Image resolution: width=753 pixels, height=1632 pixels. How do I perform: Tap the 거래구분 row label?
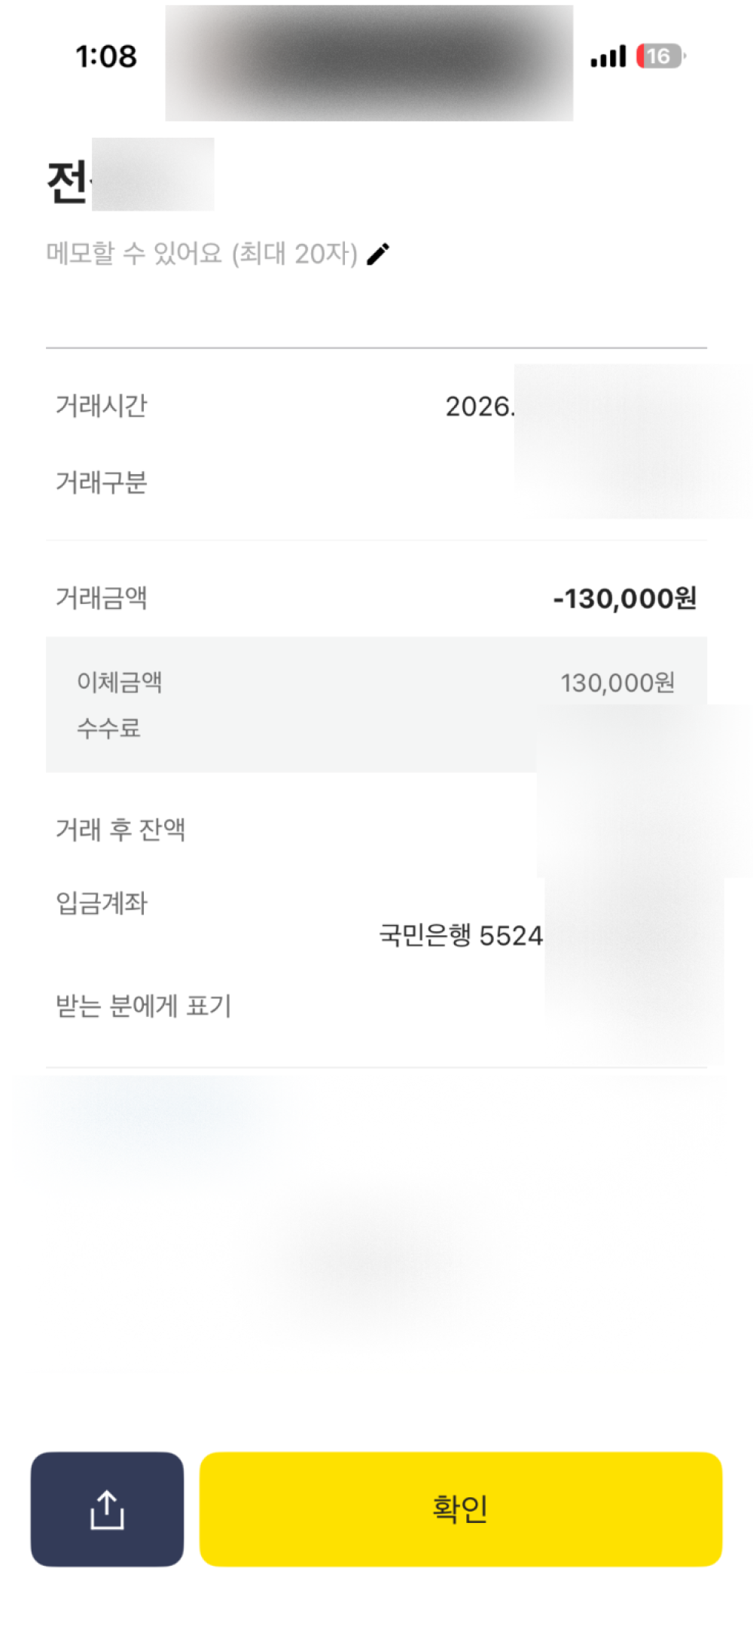102,483
